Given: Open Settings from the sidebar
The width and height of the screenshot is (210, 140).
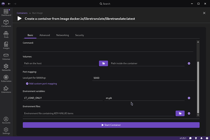Looking at the screenshot, I should [x=6, y=131].
